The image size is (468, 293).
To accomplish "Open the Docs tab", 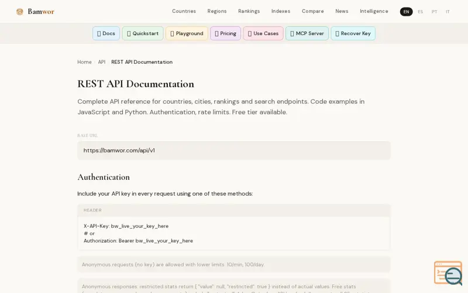I will pos(106,33).
